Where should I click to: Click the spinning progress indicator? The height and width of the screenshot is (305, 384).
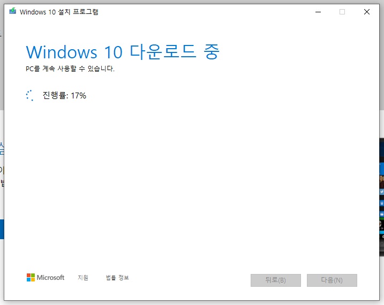click(x=30, y=95)
